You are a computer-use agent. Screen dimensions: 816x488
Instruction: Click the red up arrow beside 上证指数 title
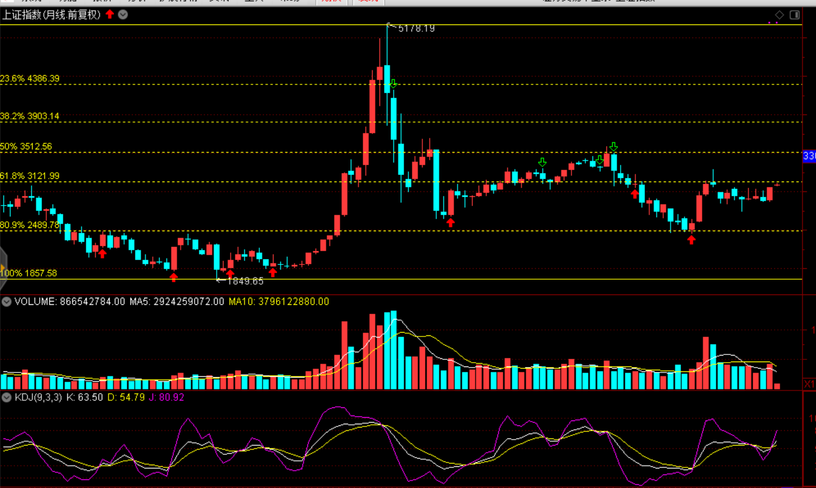point(110,14)
